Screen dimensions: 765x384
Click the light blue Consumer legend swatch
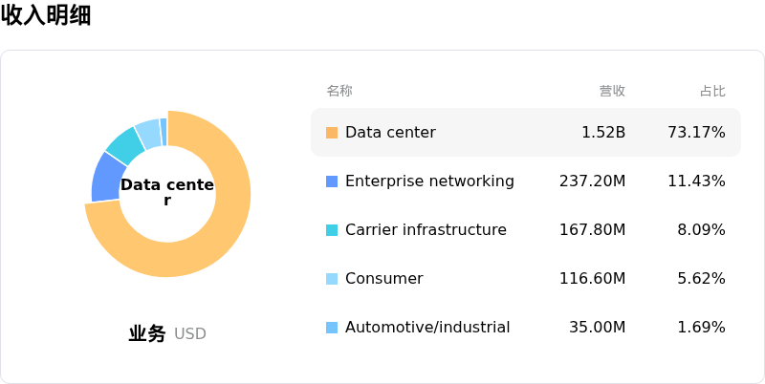(332, 279)
